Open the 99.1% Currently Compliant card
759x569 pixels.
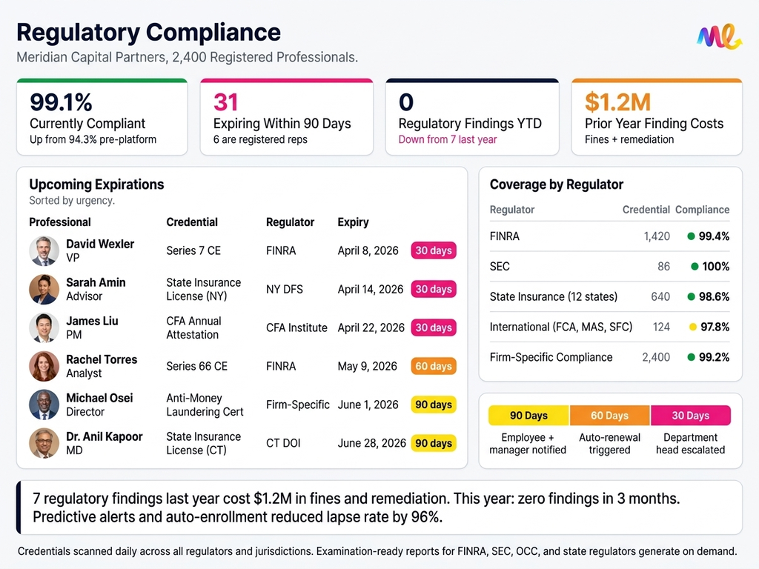pyautogui.click(x=102, y=117)
